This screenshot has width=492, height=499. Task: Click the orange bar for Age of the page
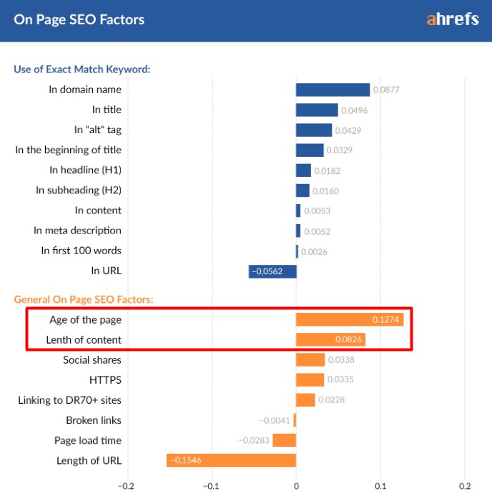350,319
